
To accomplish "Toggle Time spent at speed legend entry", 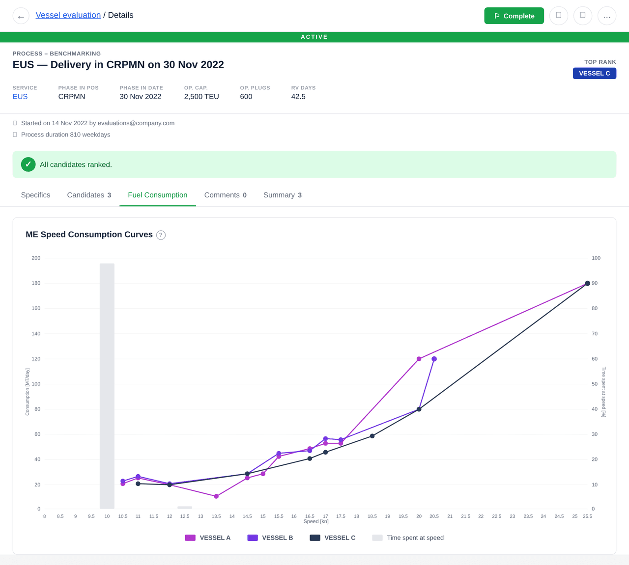I will [408, 538].
